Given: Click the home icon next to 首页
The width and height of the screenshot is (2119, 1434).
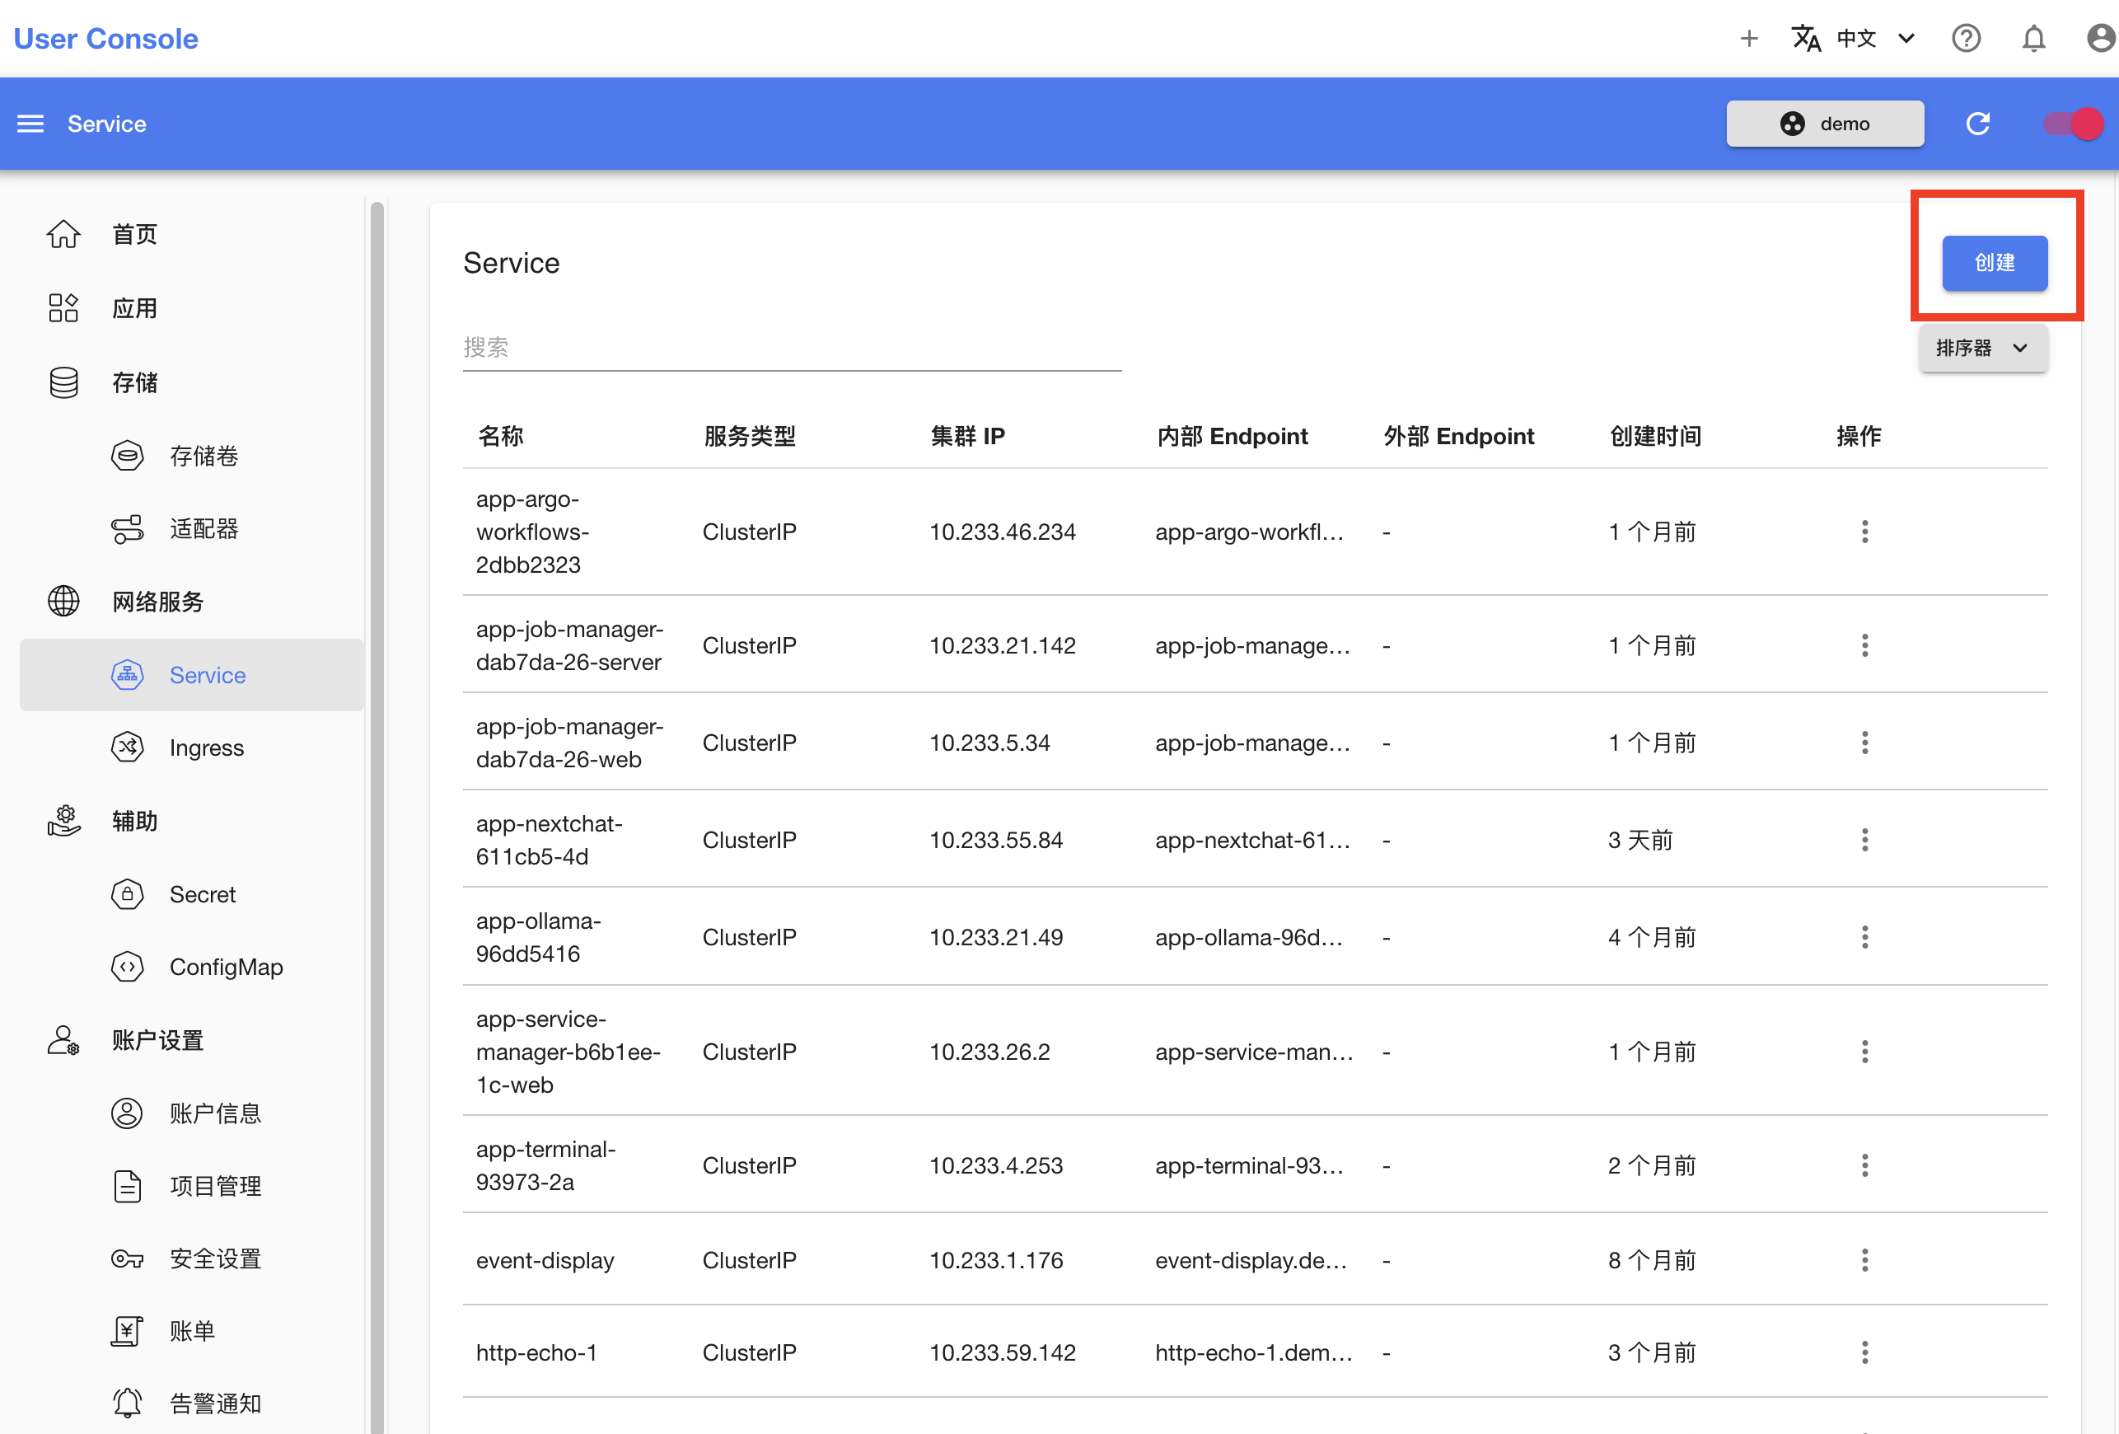Looking at the screenshot, I should [x=63, y=234].
